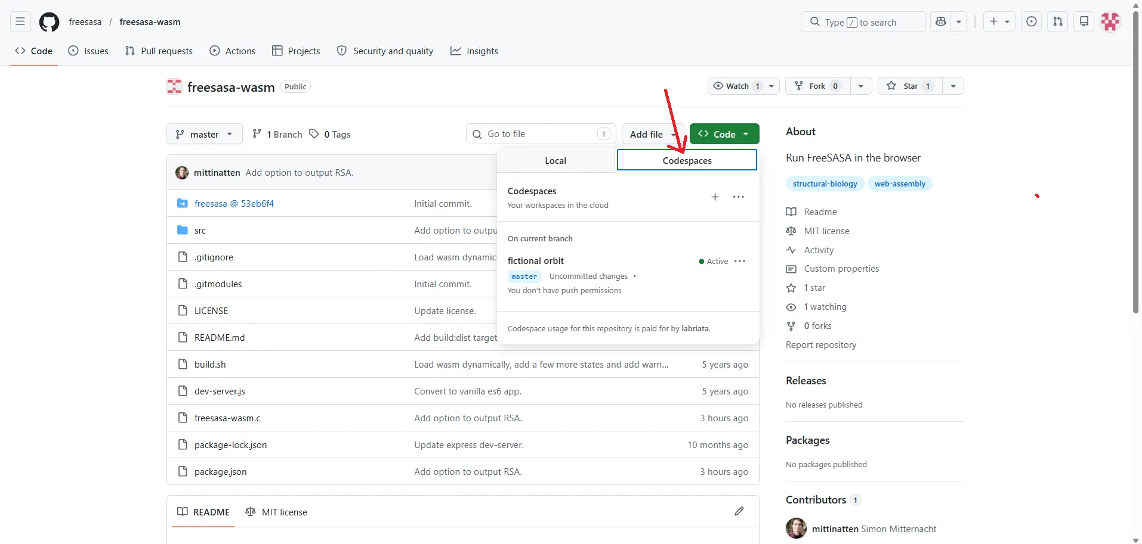Open the Insights tab
Viewport: 1142px width, 544px height.
(474, 51)
